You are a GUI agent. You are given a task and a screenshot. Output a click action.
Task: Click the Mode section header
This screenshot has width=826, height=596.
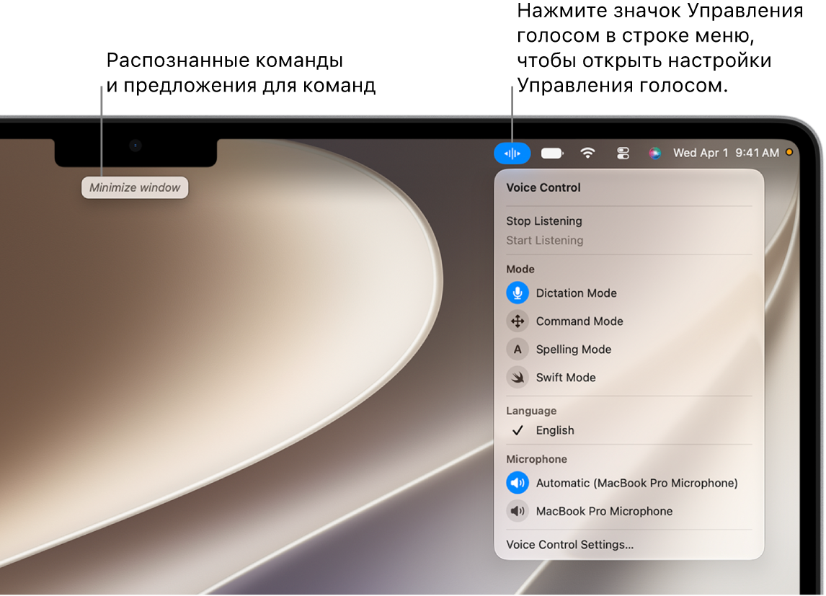click(520, 269)
